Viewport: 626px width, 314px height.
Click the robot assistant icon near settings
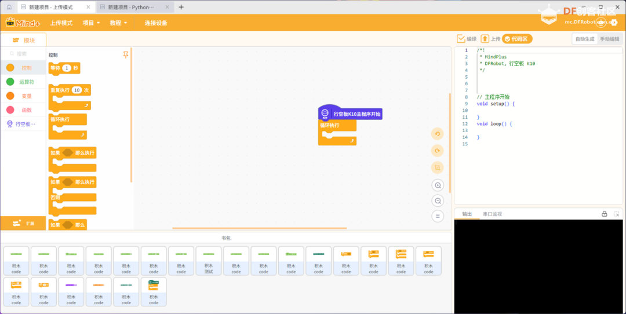pyautogui.click(x=601, y=23)
